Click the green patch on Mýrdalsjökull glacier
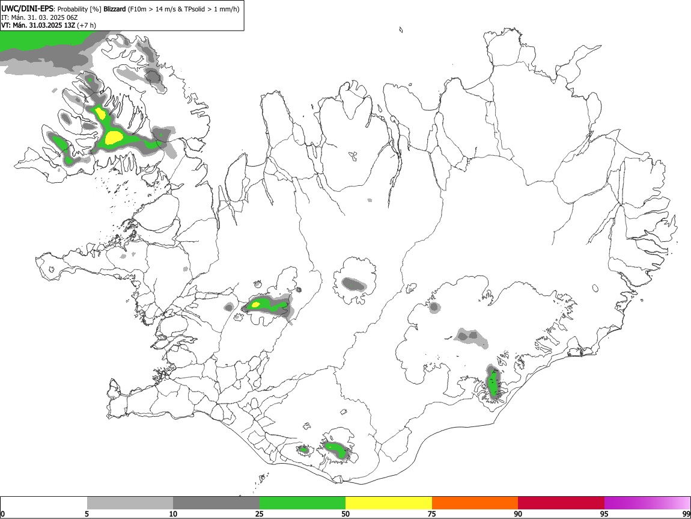 (x=336, y=449)
